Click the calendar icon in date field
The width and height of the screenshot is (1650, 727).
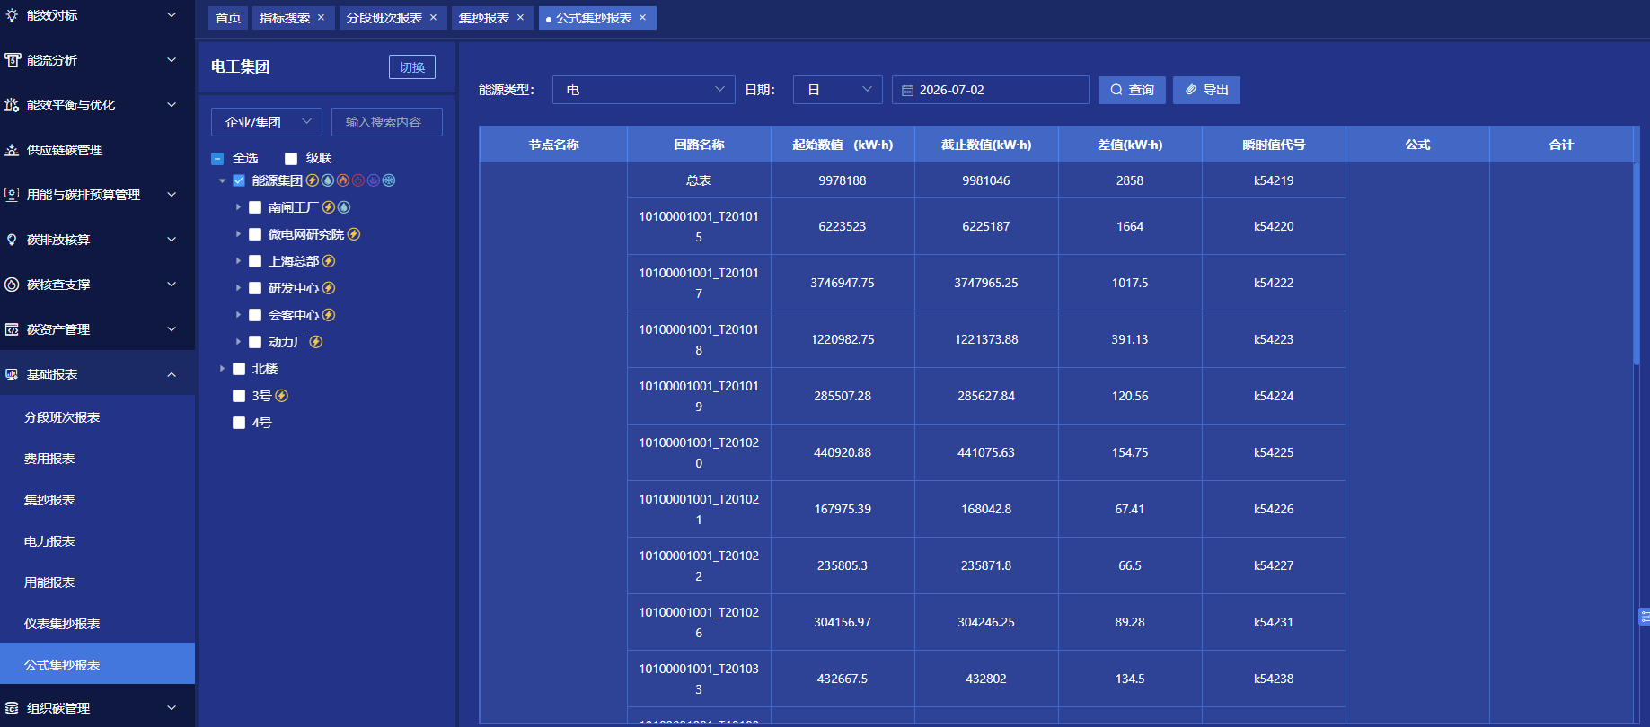[907, 91]
